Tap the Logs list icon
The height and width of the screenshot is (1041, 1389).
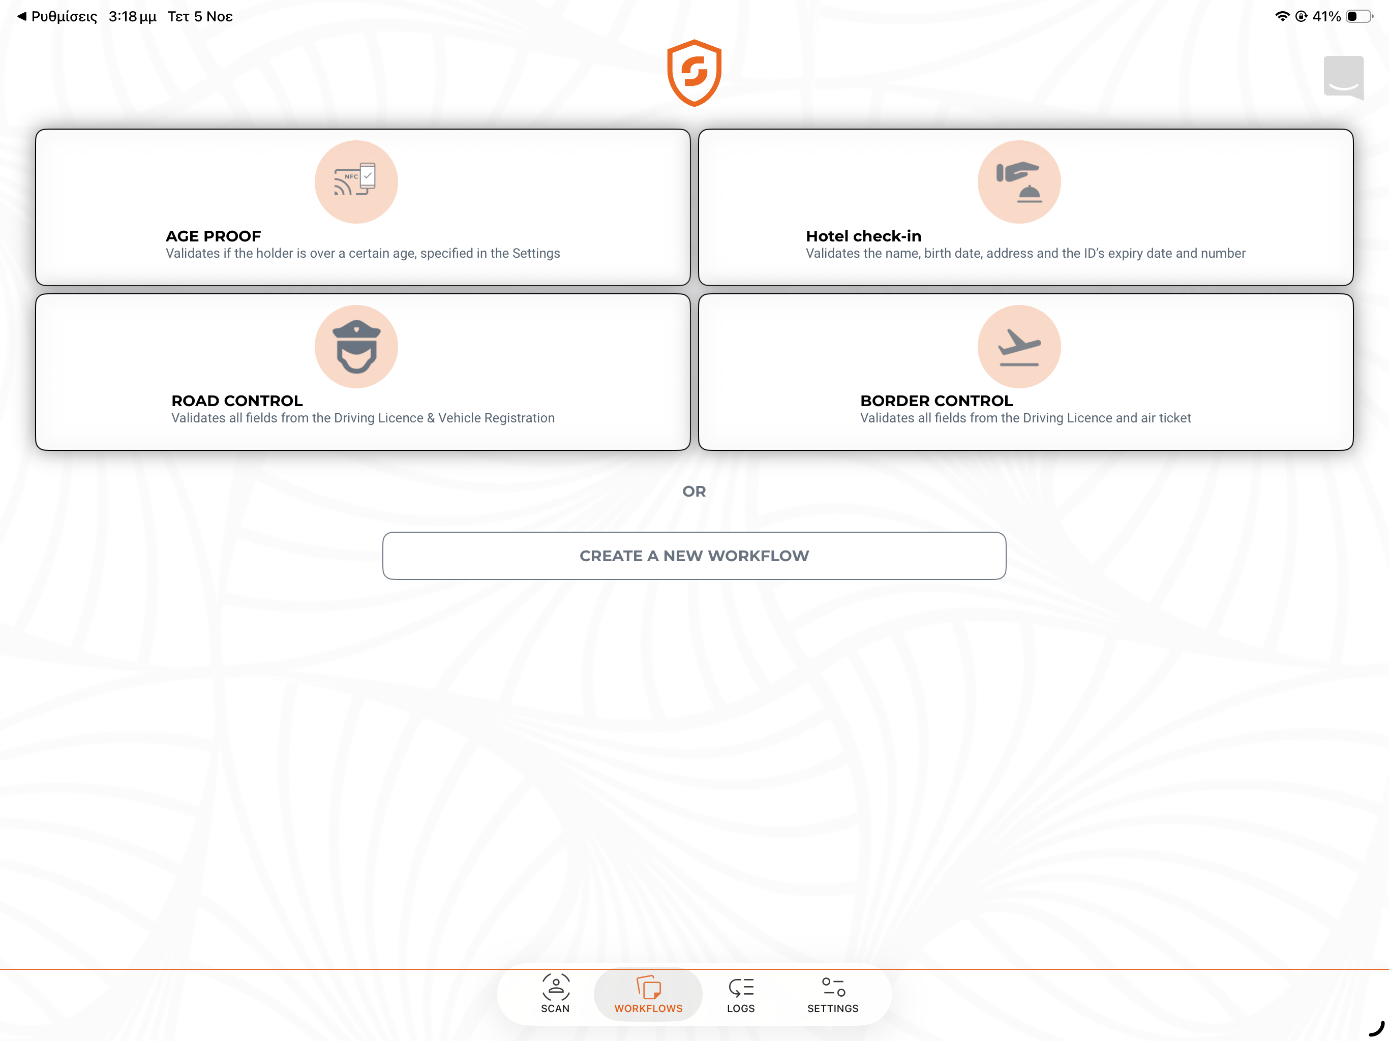click(x=741, y=987)
